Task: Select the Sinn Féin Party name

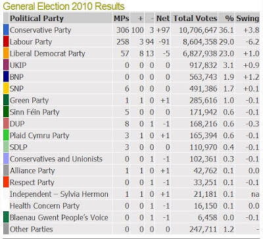Action: click(35, 112)
